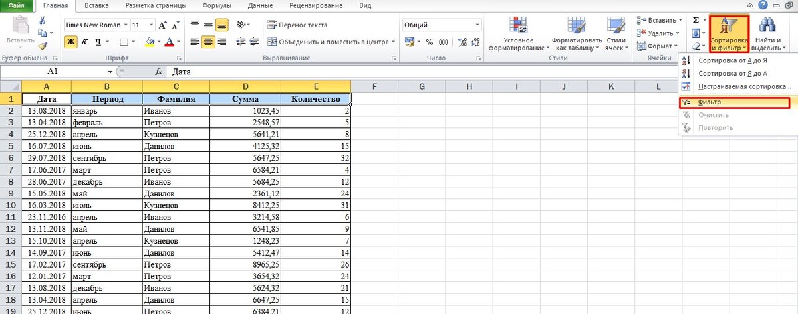Open the Формат cells menu
This screenshot has height=314, width=798.
658,46
